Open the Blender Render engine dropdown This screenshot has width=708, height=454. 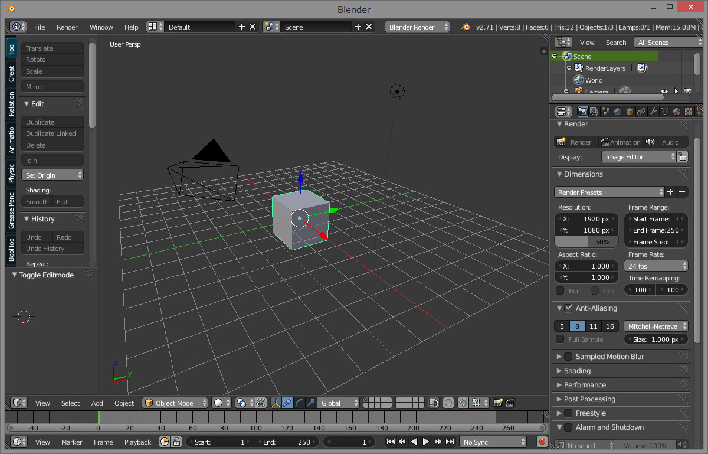pos(417,27)
